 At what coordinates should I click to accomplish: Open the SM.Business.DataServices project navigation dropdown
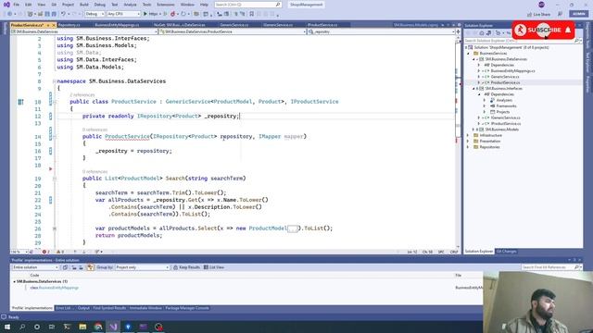click(x=84, y=31)
